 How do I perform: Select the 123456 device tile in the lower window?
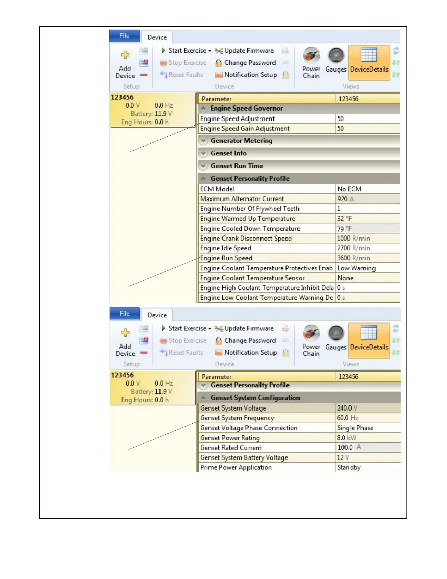pyautogui.click(x=153, y=387)
